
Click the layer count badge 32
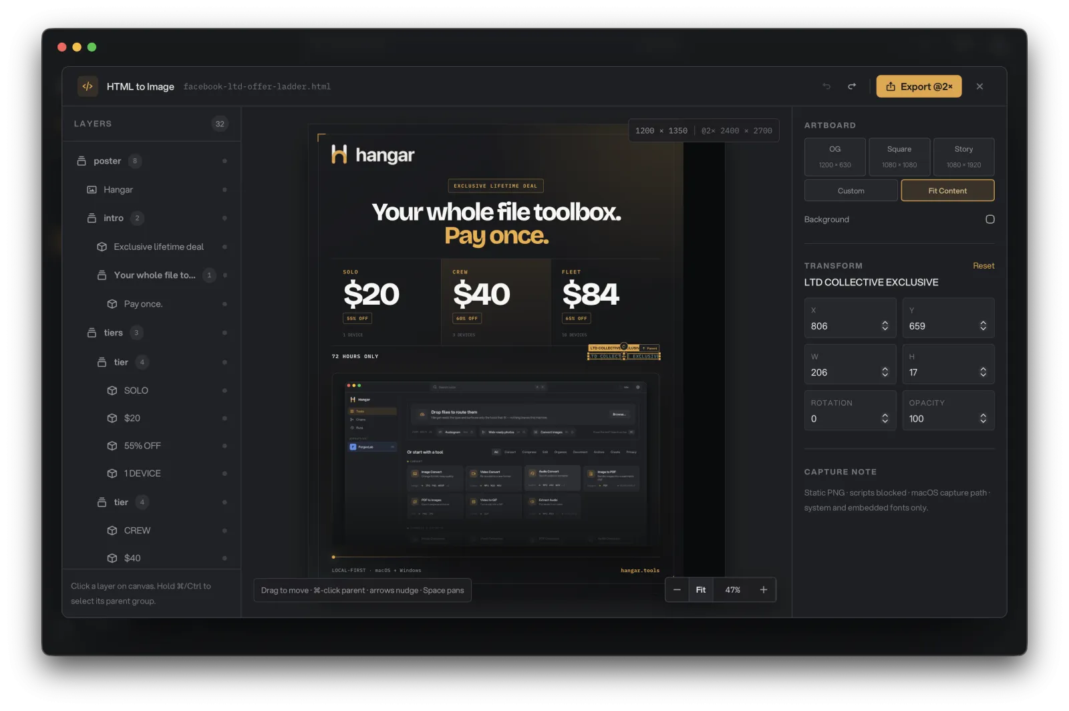click(220, 124)
